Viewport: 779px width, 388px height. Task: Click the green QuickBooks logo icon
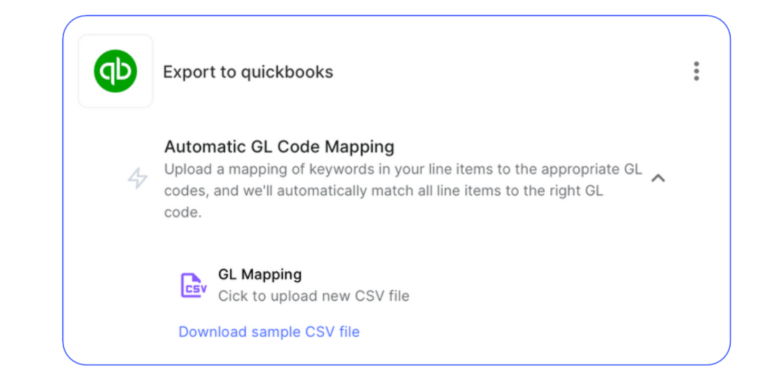(115, 71)
